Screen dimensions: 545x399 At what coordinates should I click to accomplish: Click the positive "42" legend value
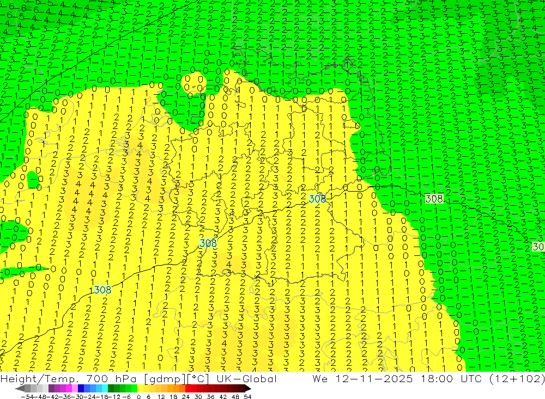[x=223, y=397]
